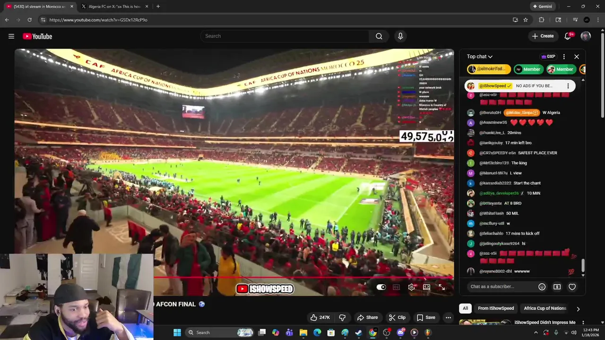Send a Super Chat with dollar icon
Image resolution: width=605 pixels, height=340 pixels.
tap(557, 287)
